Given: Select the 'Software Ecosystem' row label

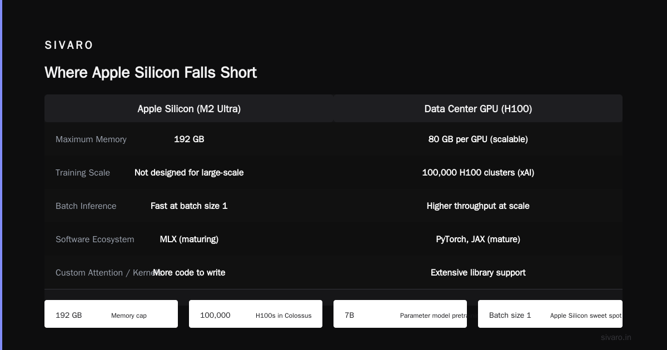Looking at the screenshot, I should (x=95, y=239).
